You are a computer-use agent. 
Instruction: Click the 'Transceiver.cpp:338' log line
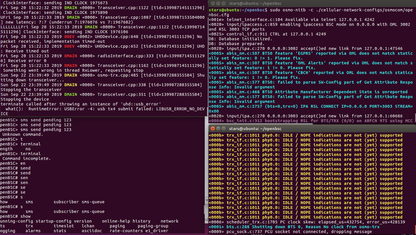[101, 85]
